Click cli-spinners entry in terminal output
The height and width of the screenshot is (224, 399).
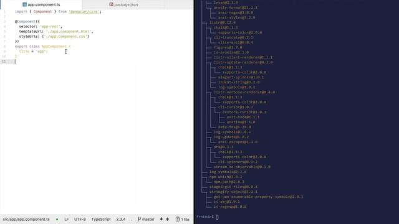pos(238,162)
